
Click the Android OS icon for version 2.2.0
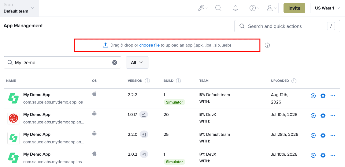coord(95,134)
